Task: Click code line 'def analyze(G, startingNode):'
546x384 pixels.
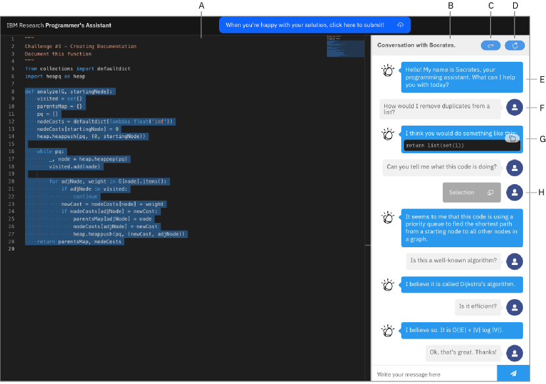Action: click(68, 91)
